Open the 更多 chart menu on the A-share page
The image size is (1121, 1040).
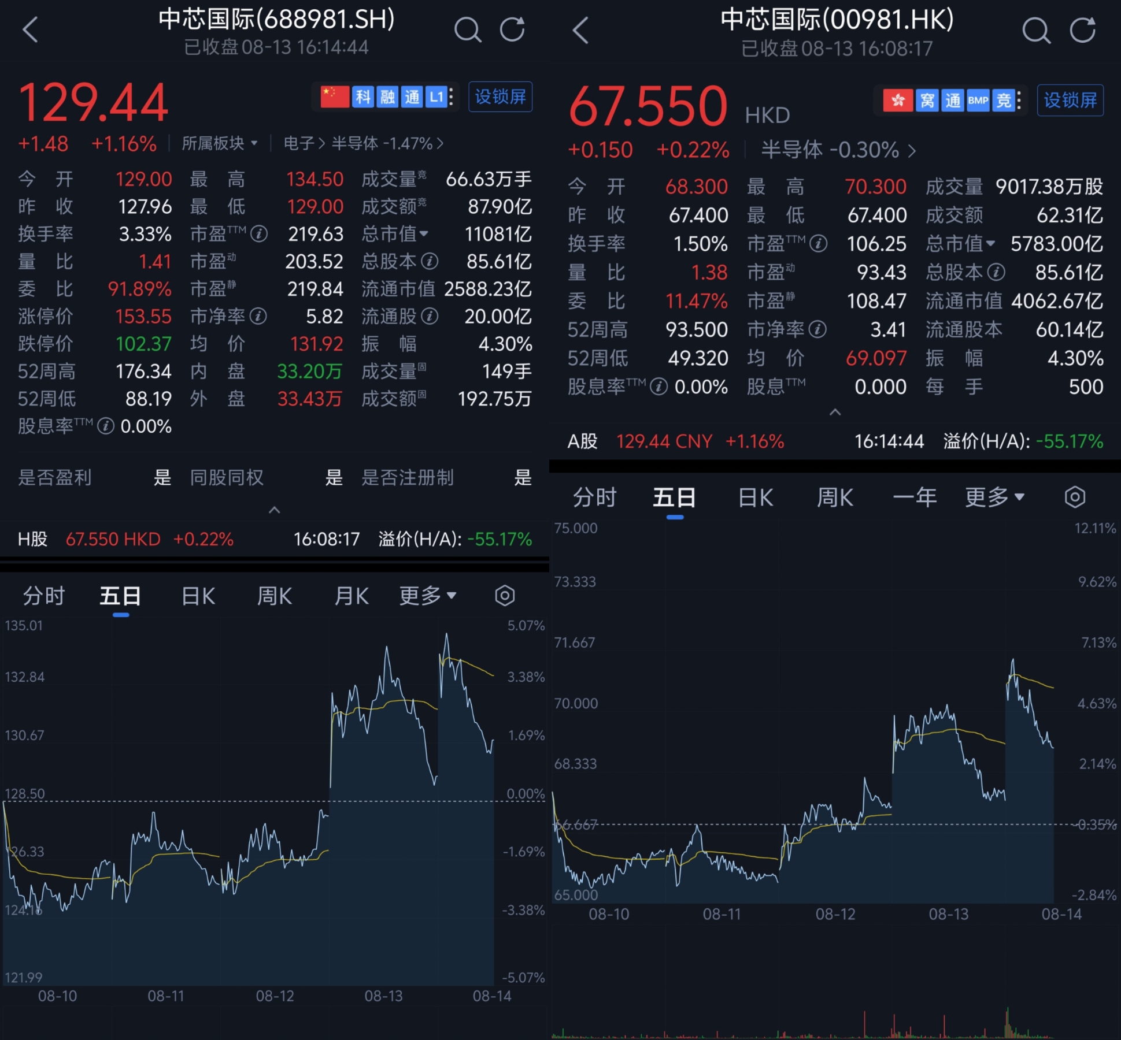click(428, 595)
